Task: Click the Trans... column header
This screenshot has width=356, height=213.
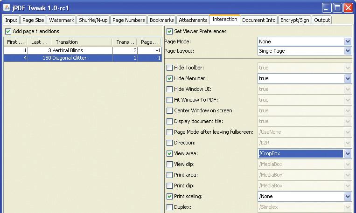Action: 125,42
